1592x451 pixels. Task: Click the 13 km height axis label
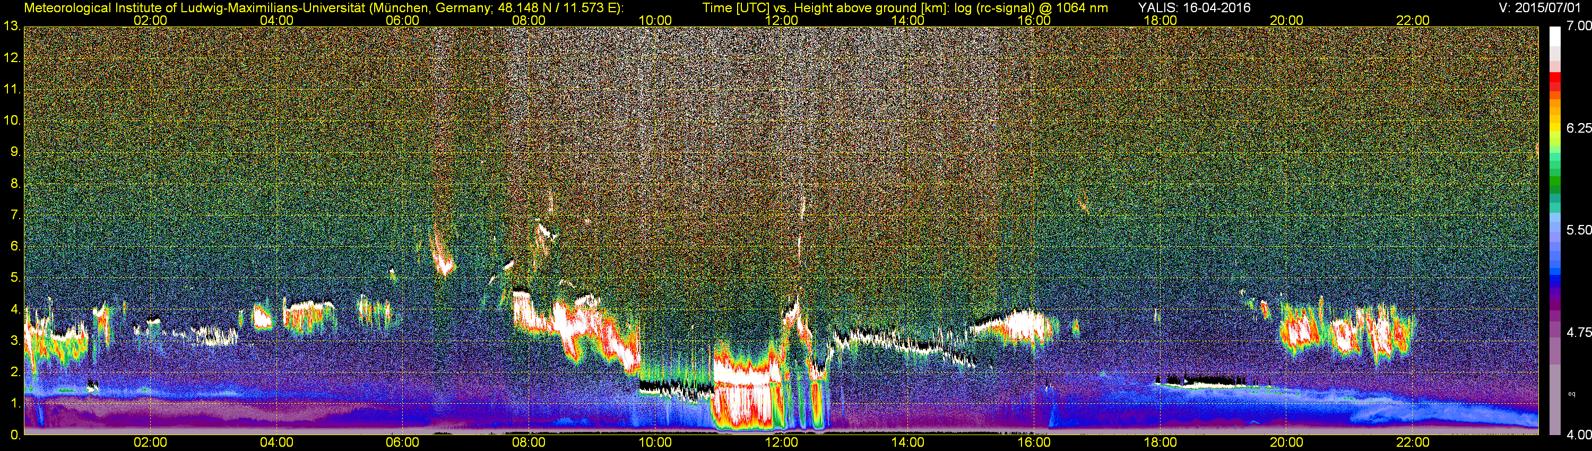pyautogui.click(x=11, y=27)
